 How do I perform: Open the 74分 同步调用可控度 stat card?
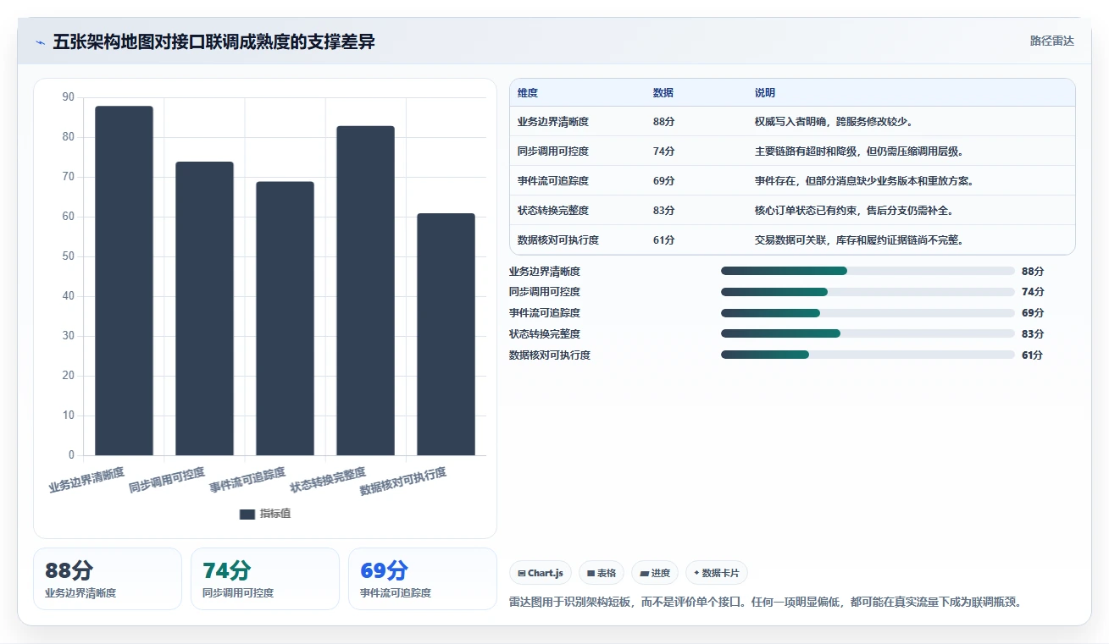click(265, 579)
